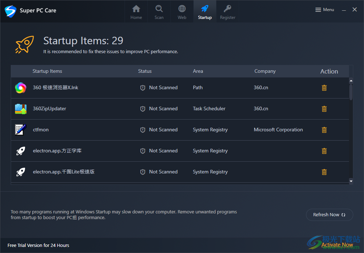Viewport: 364px width, 253px height.
Task: Select the Startup tab
Action: point(205,11)
